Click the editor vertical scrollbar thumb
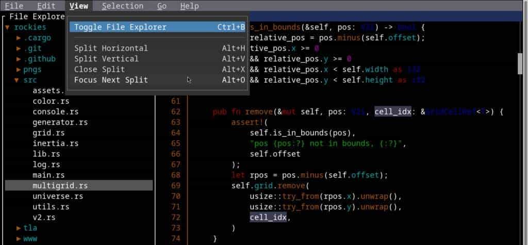 pos(520,63)
